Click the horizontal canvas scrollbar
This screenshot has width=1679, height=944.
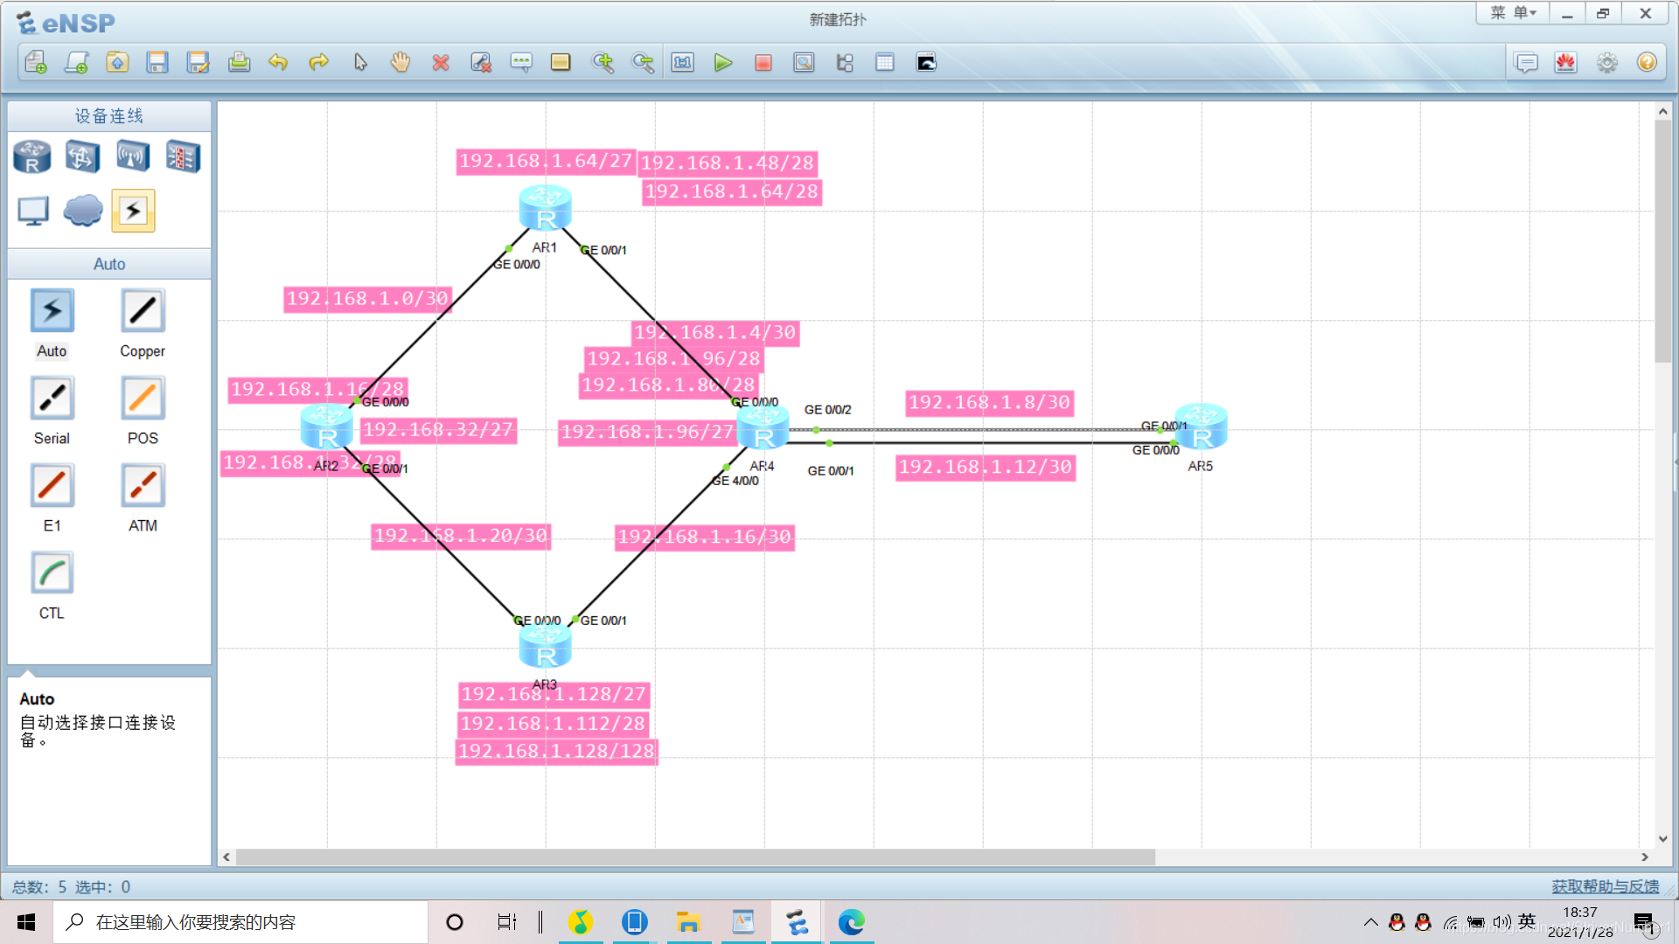pyautogui.click(x=695, y=857)
